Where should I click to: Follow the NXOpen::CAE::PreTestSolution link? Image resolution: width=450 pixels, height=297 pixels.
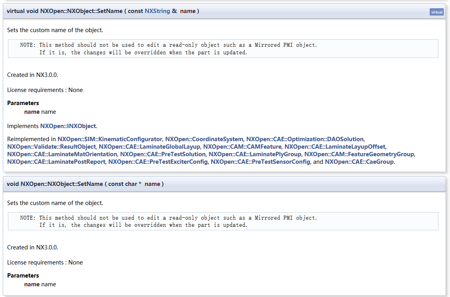163,154
